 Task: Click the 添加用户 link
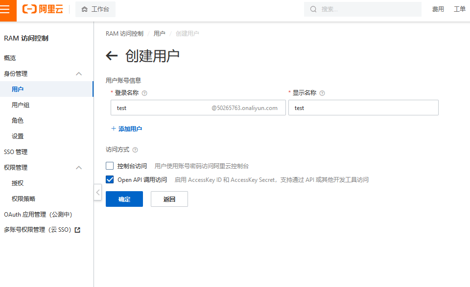pyautogui.click(x=126, y=129)
